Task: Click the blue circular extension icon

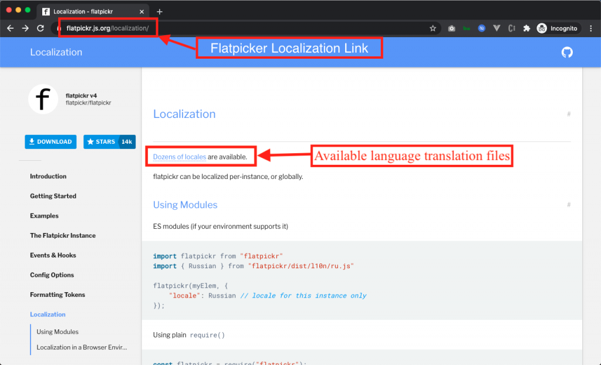Action: click(x=482, y=28)
